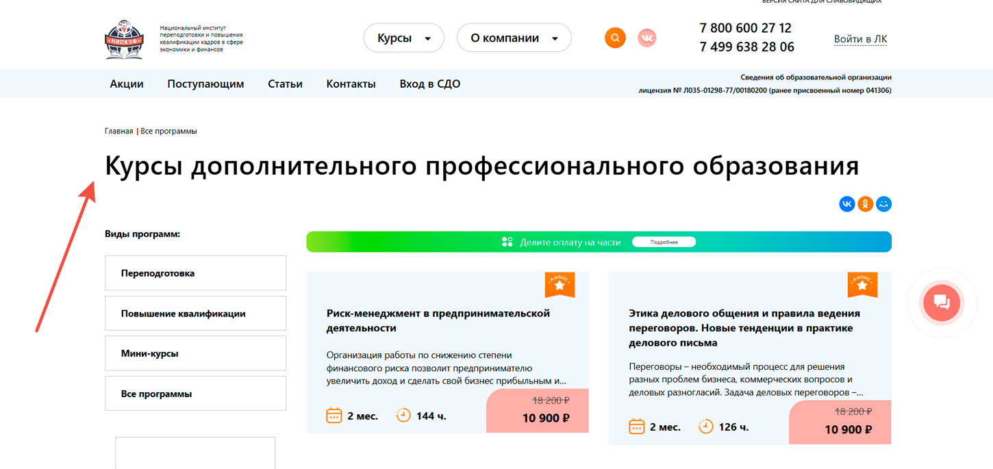Click clock icon beside 126 ч.
The image size is (993, 469).
(x=705, y=427)
